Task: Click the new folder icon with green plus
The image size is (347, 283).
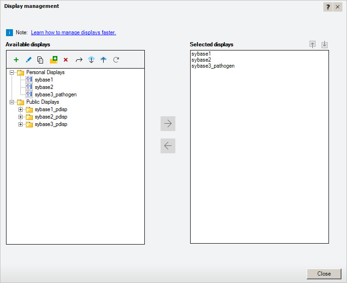Action: pyautogui.click(x=54, y=60)
